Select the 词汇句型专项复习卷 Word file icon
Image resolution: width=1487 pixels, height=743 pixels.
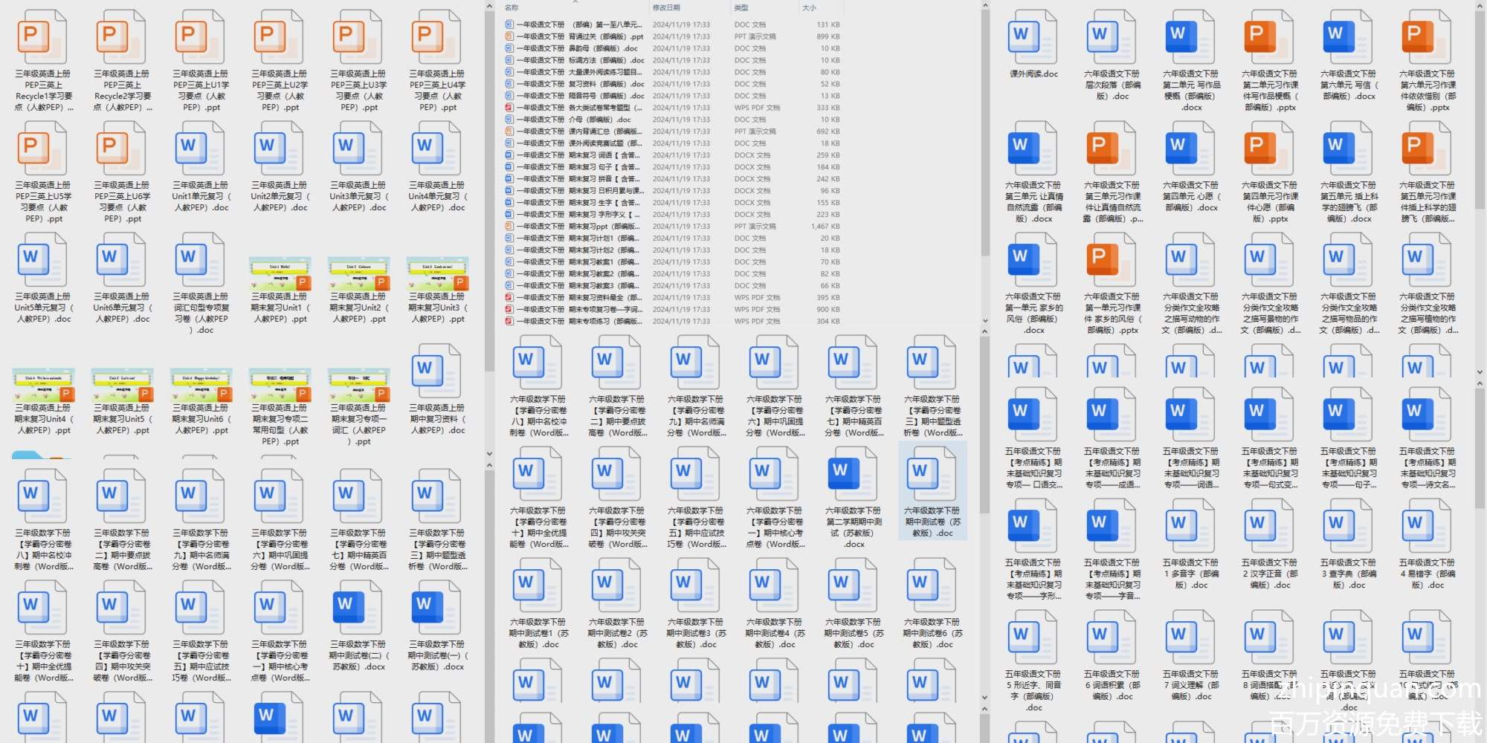[x=200, y=260]
